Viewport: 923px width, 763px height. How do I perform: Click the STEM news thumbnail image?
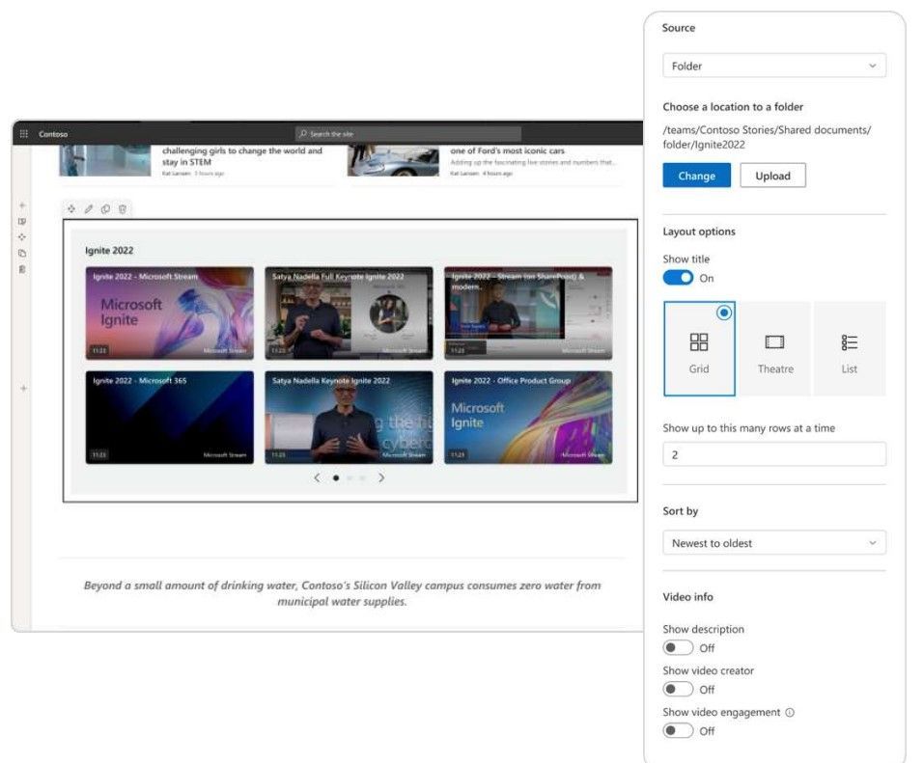[x=105, y=160]
